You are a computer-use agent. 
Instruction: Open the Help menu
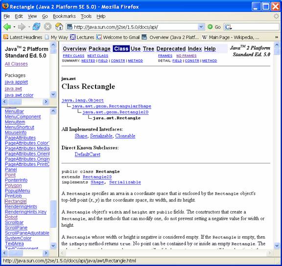[x=101, y=16]
